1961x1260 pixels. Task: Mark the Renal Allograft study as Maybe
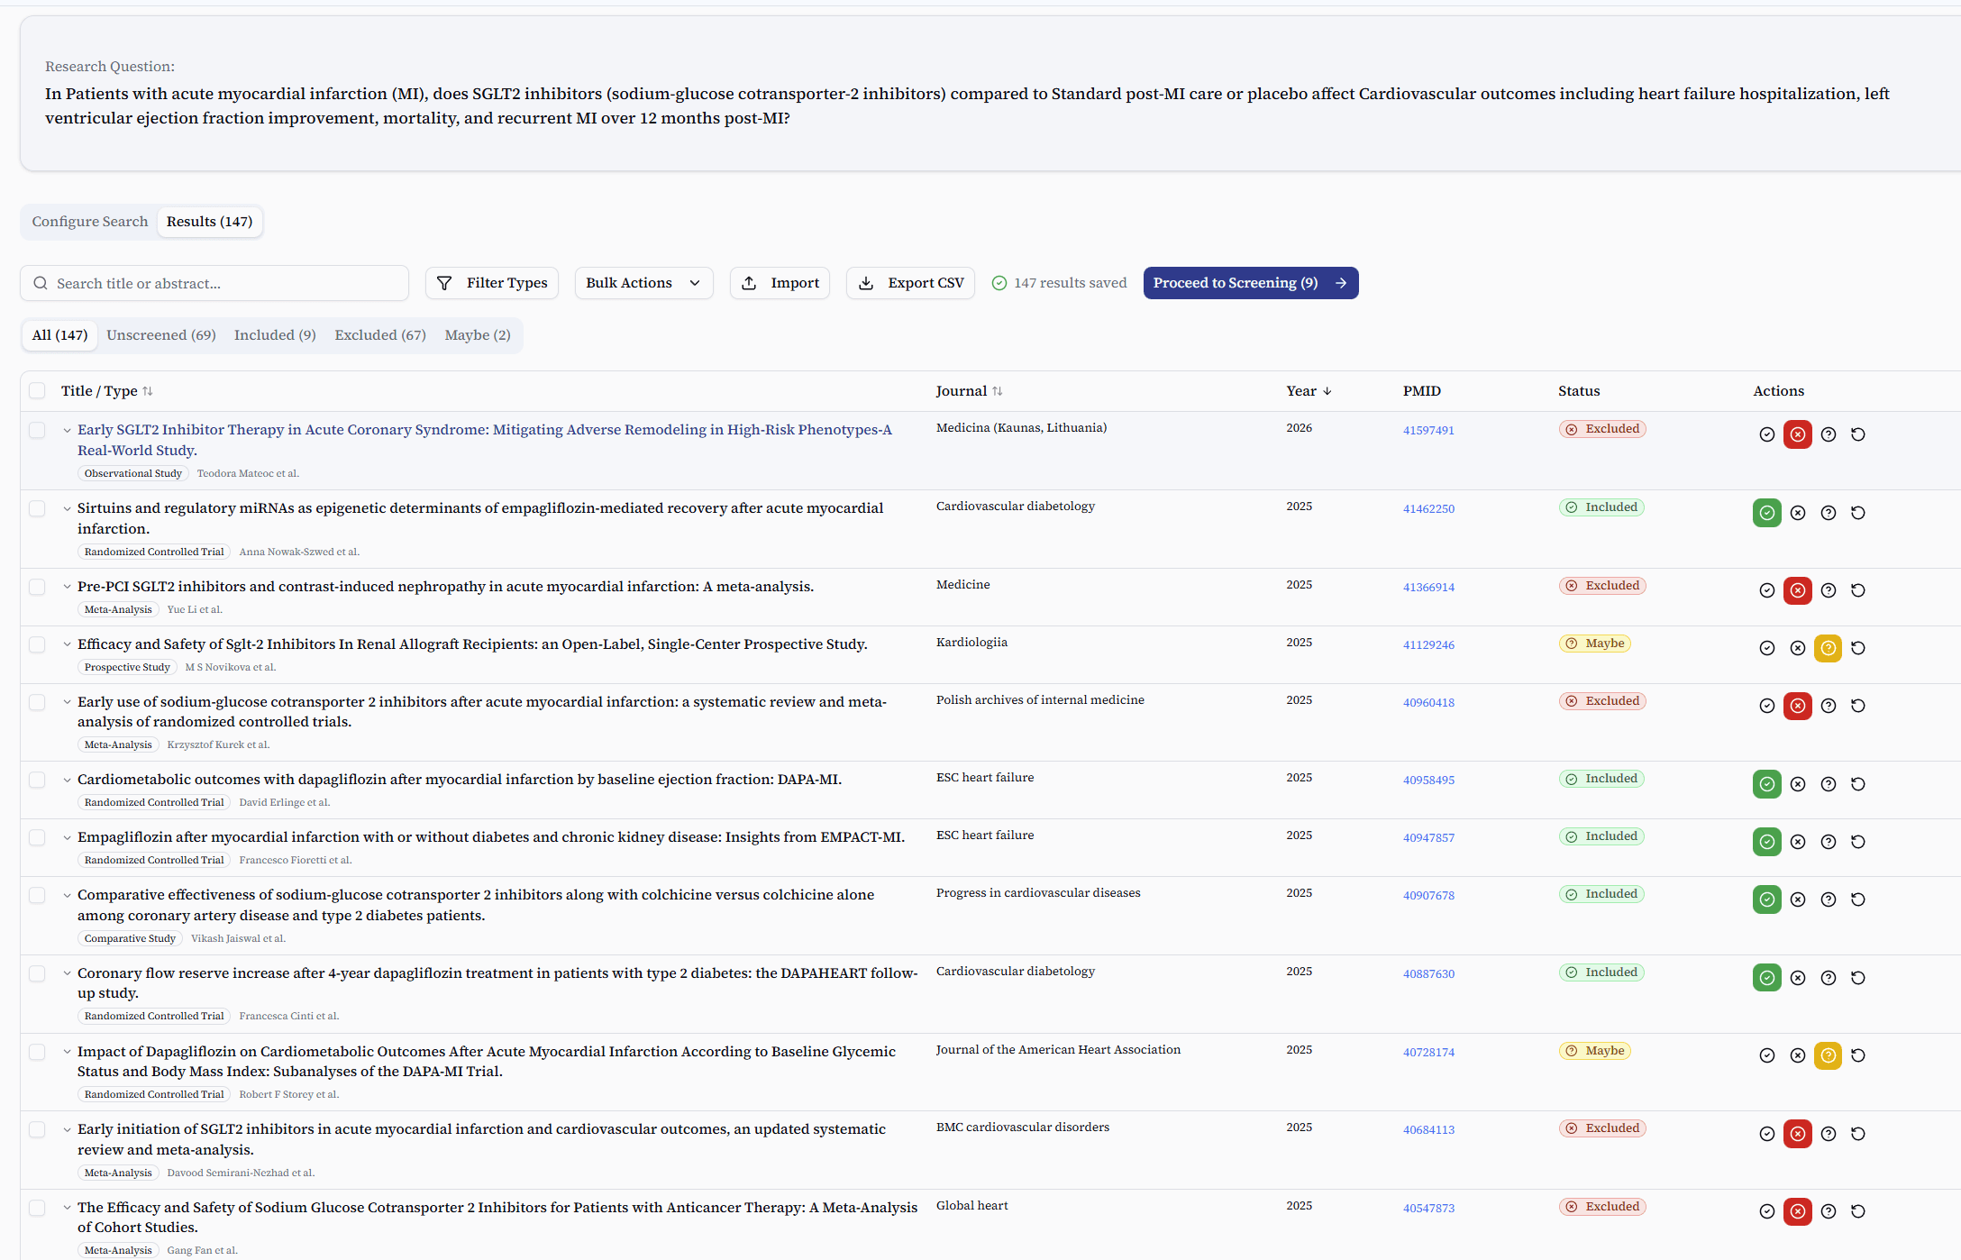pyautogui.click(x=1829, y=648)
